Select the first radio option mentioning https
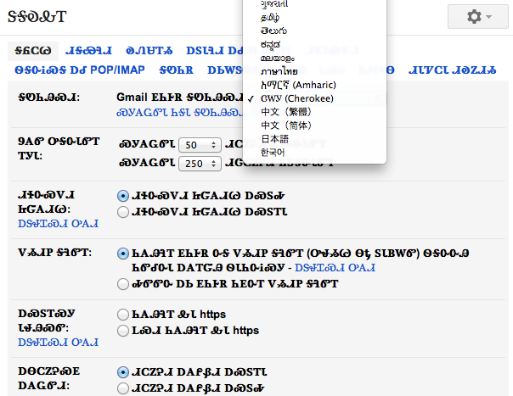513x396 pixels. pyautogui.click(x=125, y=315)
